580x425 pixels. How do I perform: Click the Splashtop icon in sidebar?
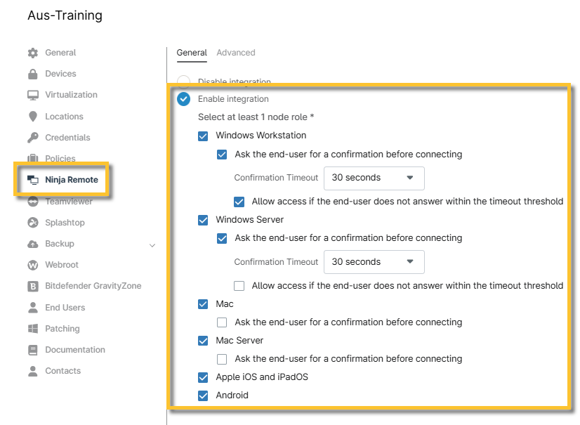[x=32, y=223]
